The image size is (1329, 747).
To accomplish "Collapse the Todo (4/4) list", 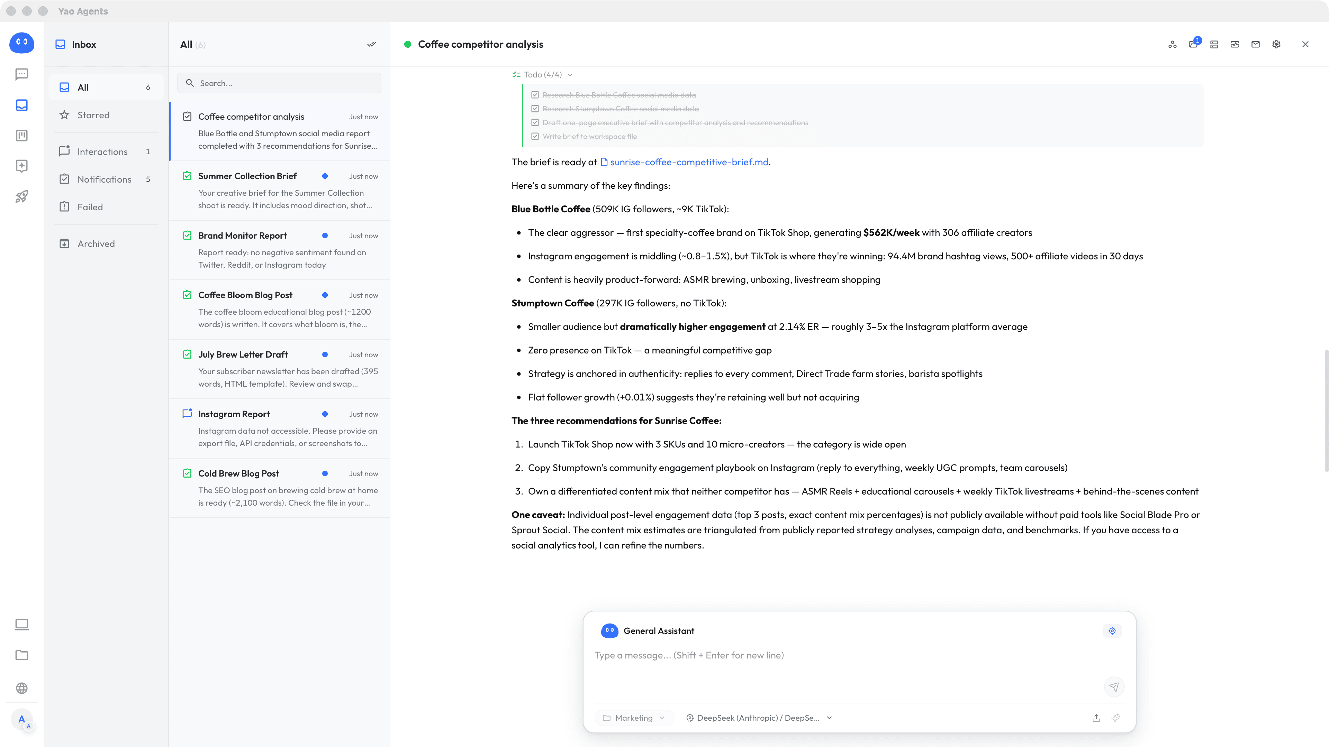I will (542, 75).
